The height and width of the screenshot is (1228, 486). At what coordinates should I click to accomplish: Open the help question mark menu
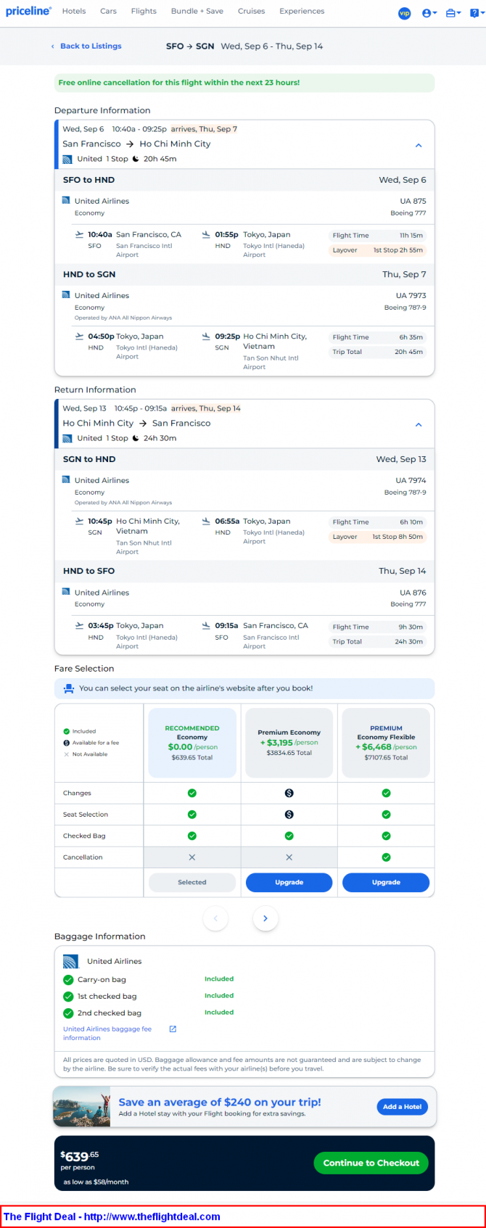click(474, 13)
